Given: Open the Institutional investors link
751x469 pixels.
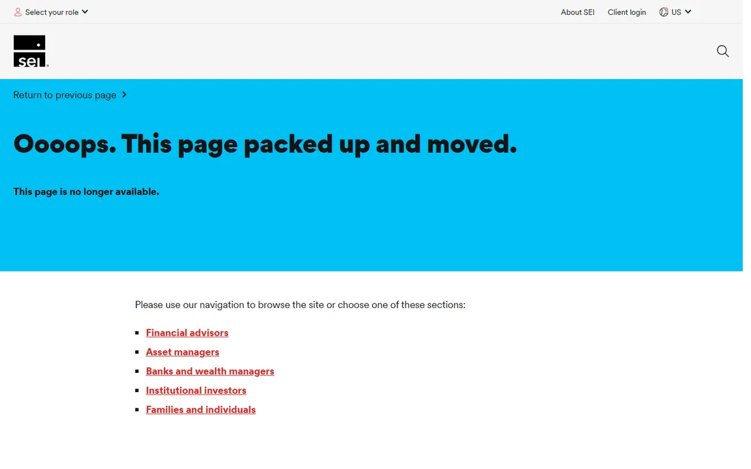Looking at the screenshot, I should (196, 390).
